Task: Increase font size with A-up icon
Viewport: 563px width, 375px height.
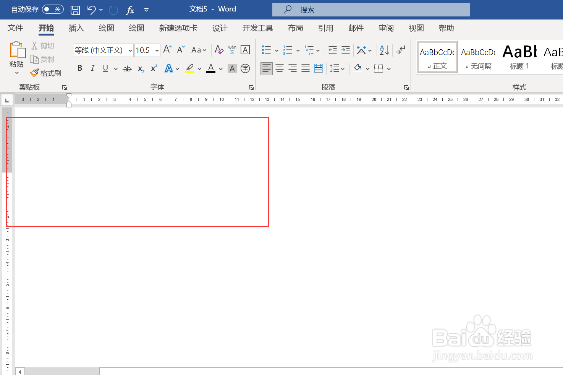Action: pos(167,49)
